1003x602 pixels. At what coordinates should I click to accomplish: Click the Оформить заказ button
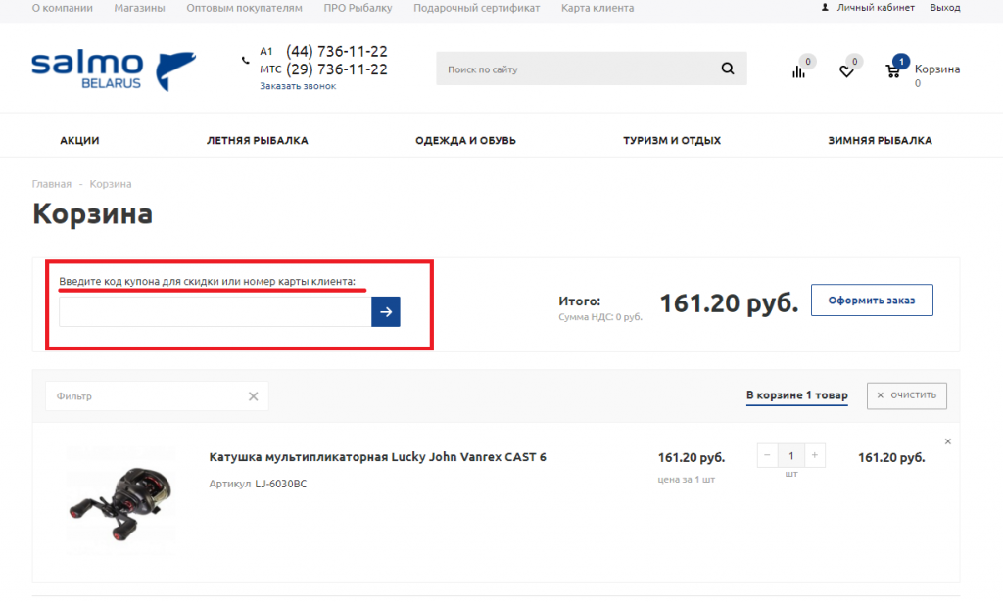pyautogui.click(x=872, y=300)
